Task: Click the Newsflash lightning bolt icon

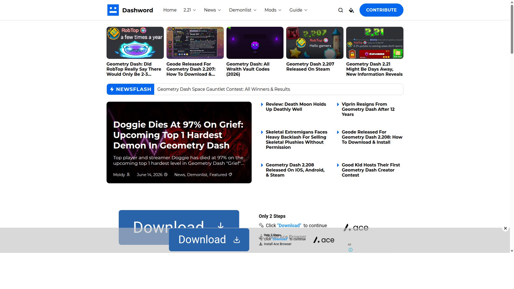Action: 112,89
